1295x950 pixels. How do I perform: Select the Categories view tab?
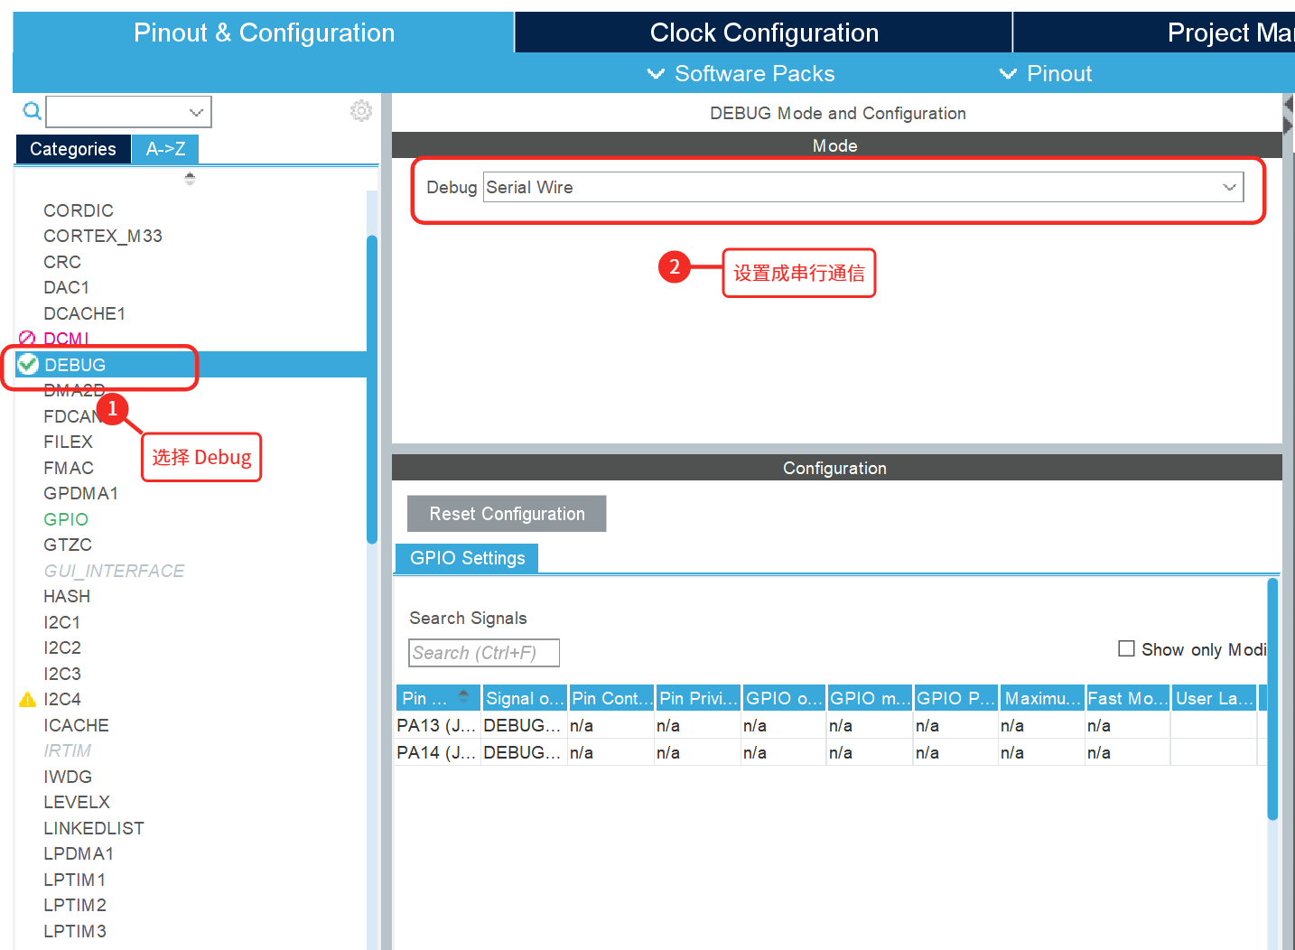click(x=73, y=149)
